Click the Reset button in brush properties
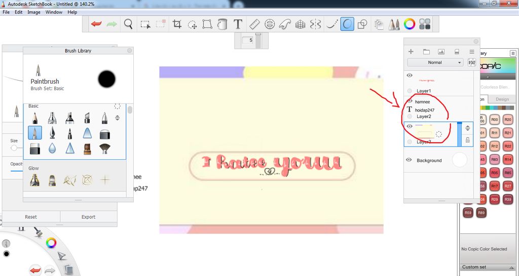519x276 pixels. pos(31,217)
